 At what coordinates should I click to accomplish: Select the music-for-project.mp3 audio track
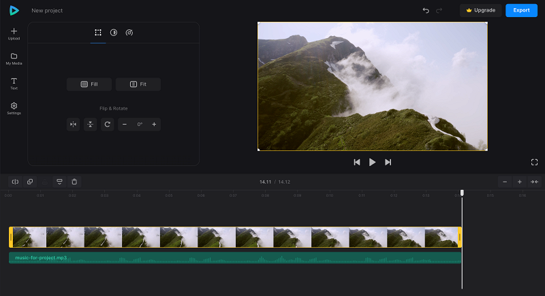[235, 258]
